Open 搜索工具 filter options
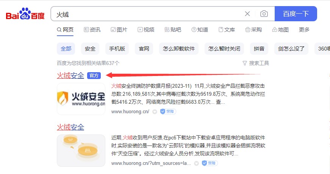Image resolution: width=330 pixels, height=174 pixels. pos(256,63)
